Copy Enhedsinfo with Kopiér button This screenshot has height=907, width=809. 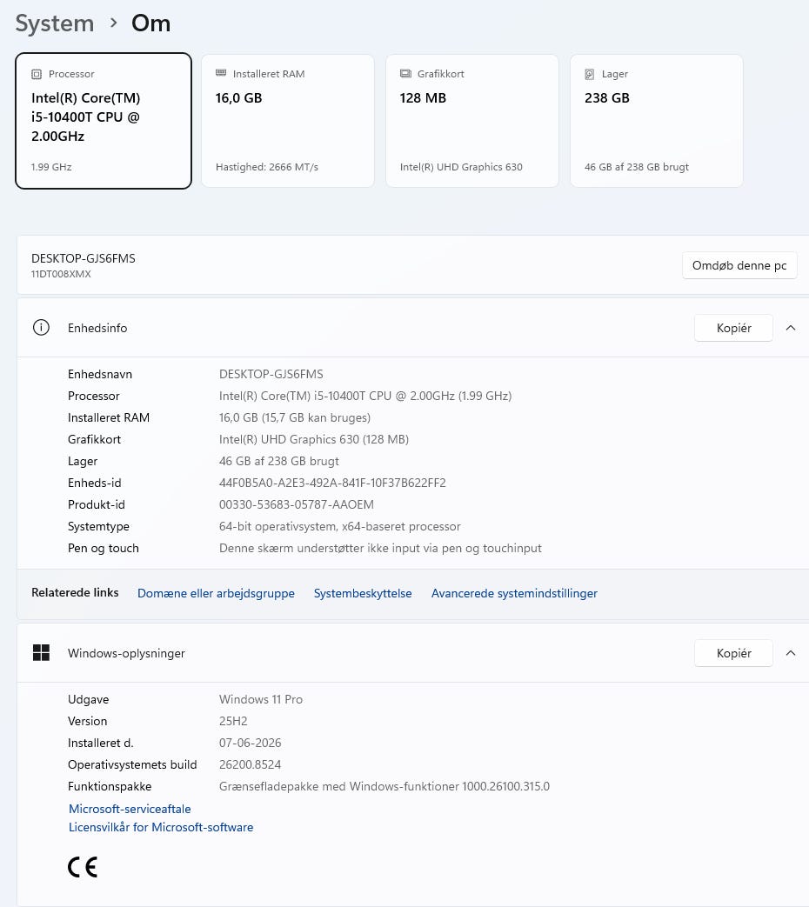click(733, 328)
